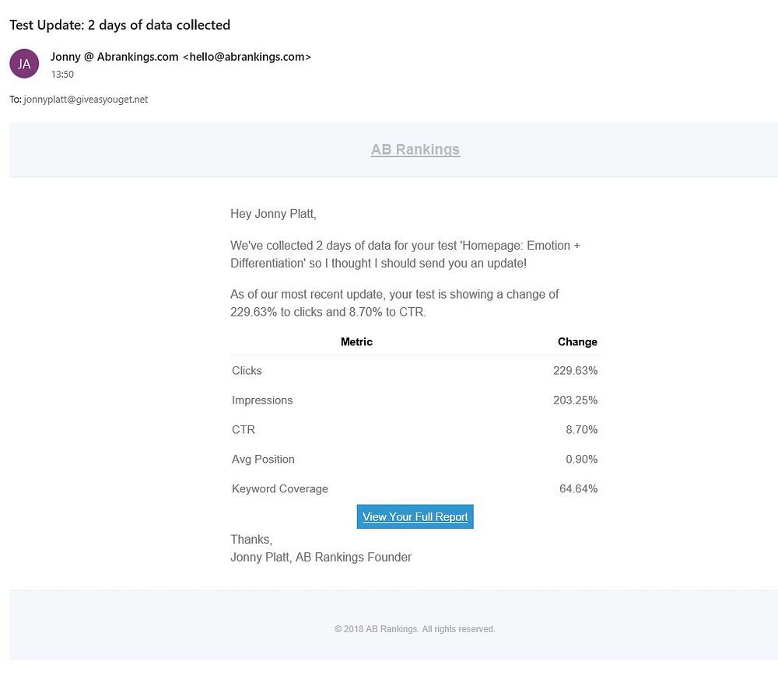
Task: Click the 229.63% value in Clicks row
Action: coord(575,371)
